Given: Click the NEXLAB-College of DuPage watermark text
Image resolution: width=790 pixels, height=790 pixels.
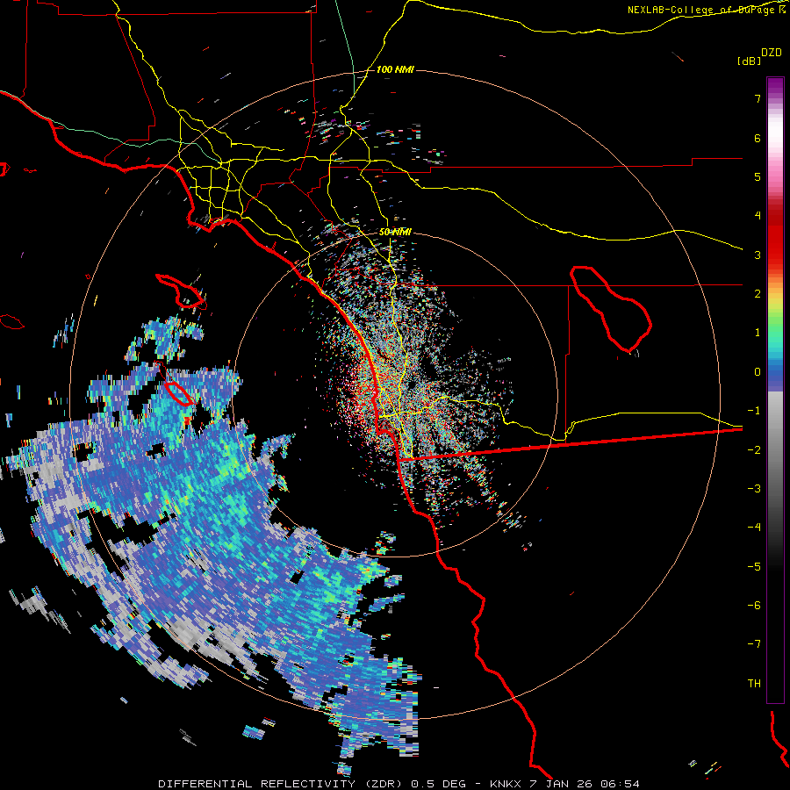Looking at the screenshot, I should coord(701,10).
